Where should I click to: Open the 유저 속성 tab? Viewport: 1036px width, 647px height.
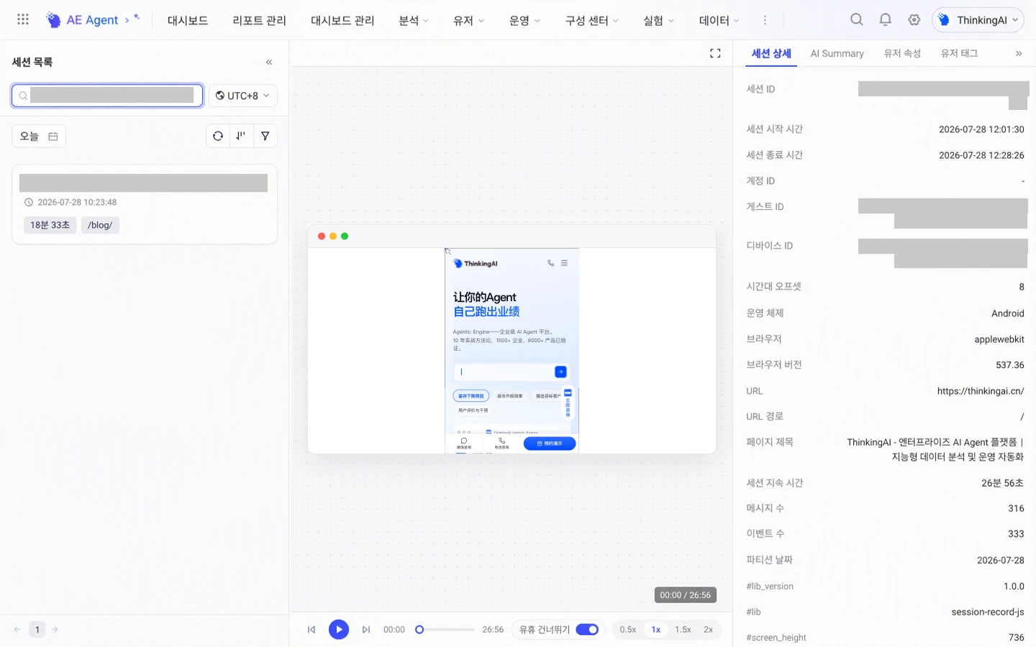coord(902,53)
